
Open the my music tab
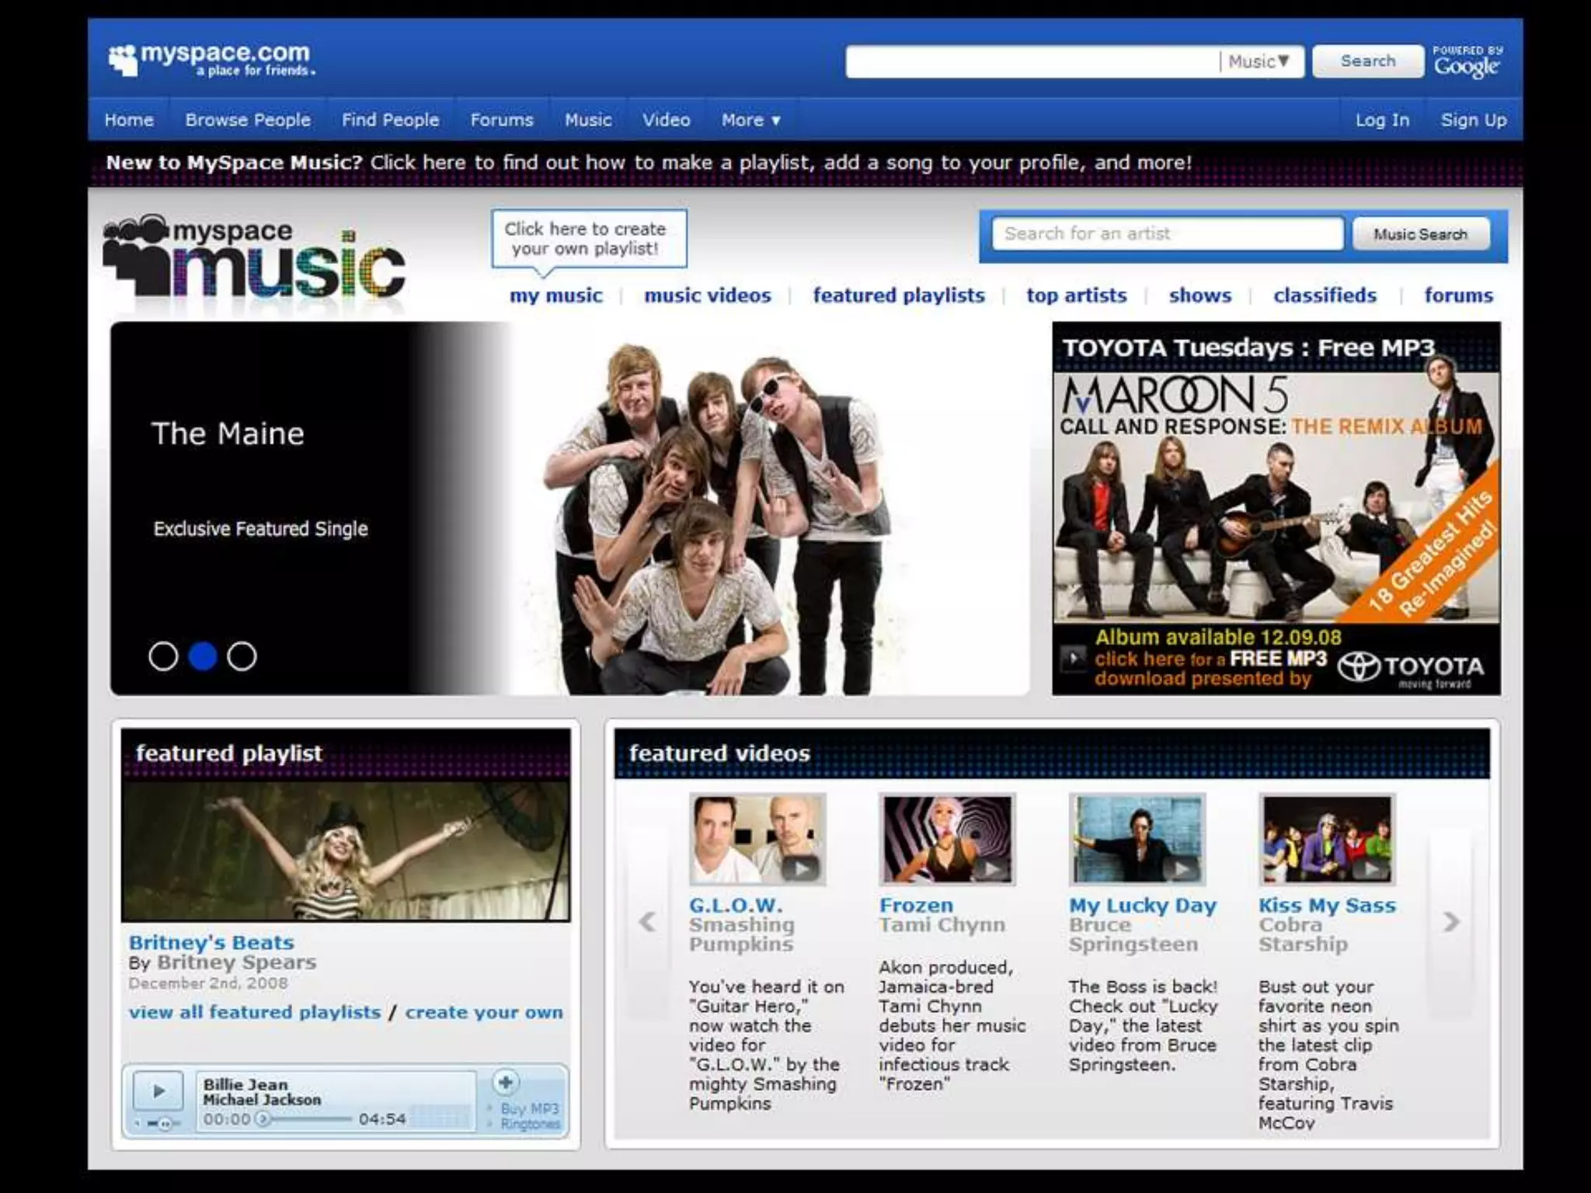(x=556, y=295)
